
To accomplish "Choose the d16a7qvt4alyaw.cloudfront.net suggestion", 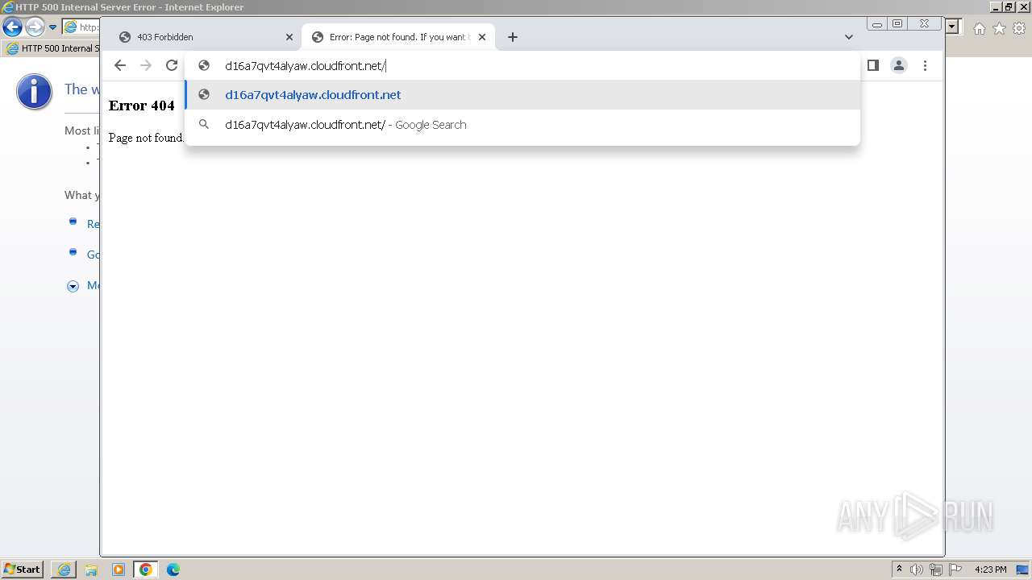I will pyautogui.click(x=522, y=95).
